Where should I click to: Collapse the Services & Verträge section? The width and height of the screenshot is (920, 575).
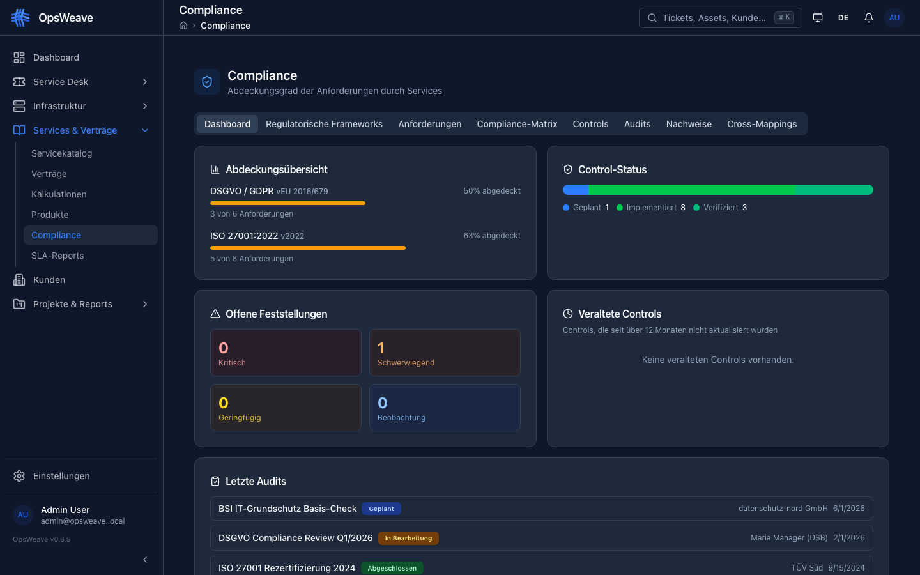click(x=144, y=130)
